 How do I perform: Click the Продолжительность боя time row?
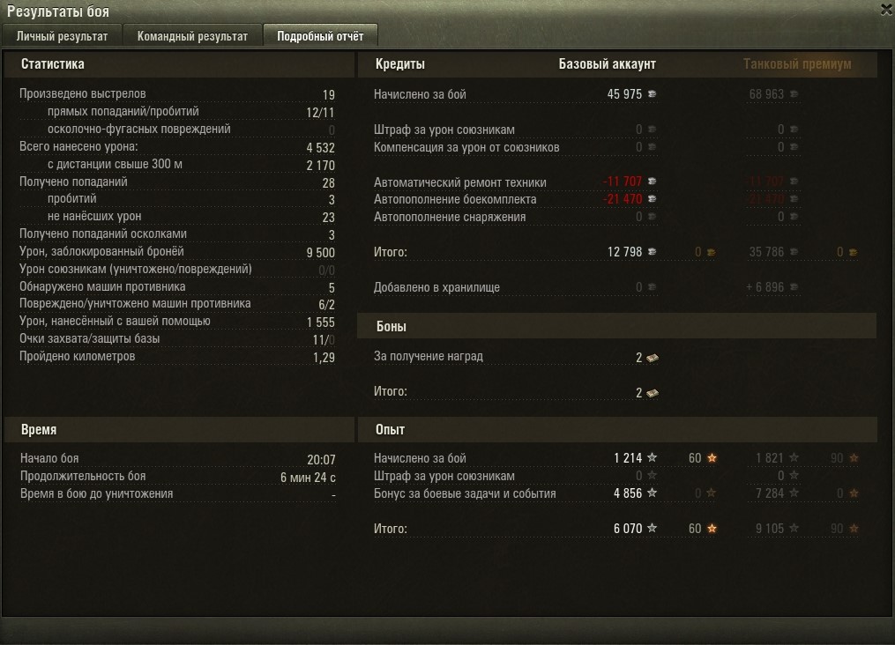tap(177, 476)
